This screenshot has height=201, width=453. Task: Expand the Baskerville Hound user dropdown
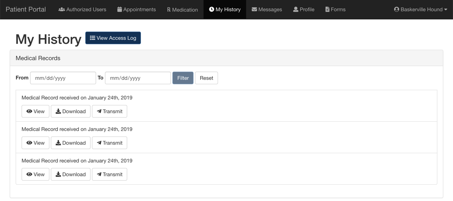click(420, 9)
